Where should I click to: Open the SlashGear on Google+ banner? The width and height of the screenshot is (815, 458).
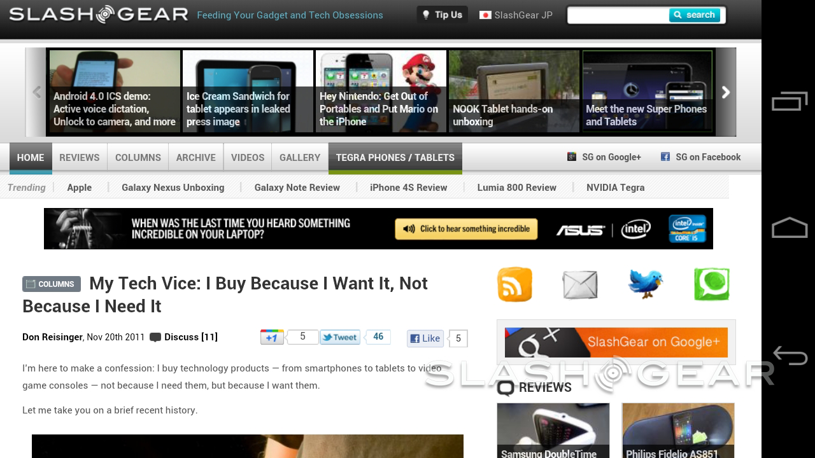tap(616, 343)
